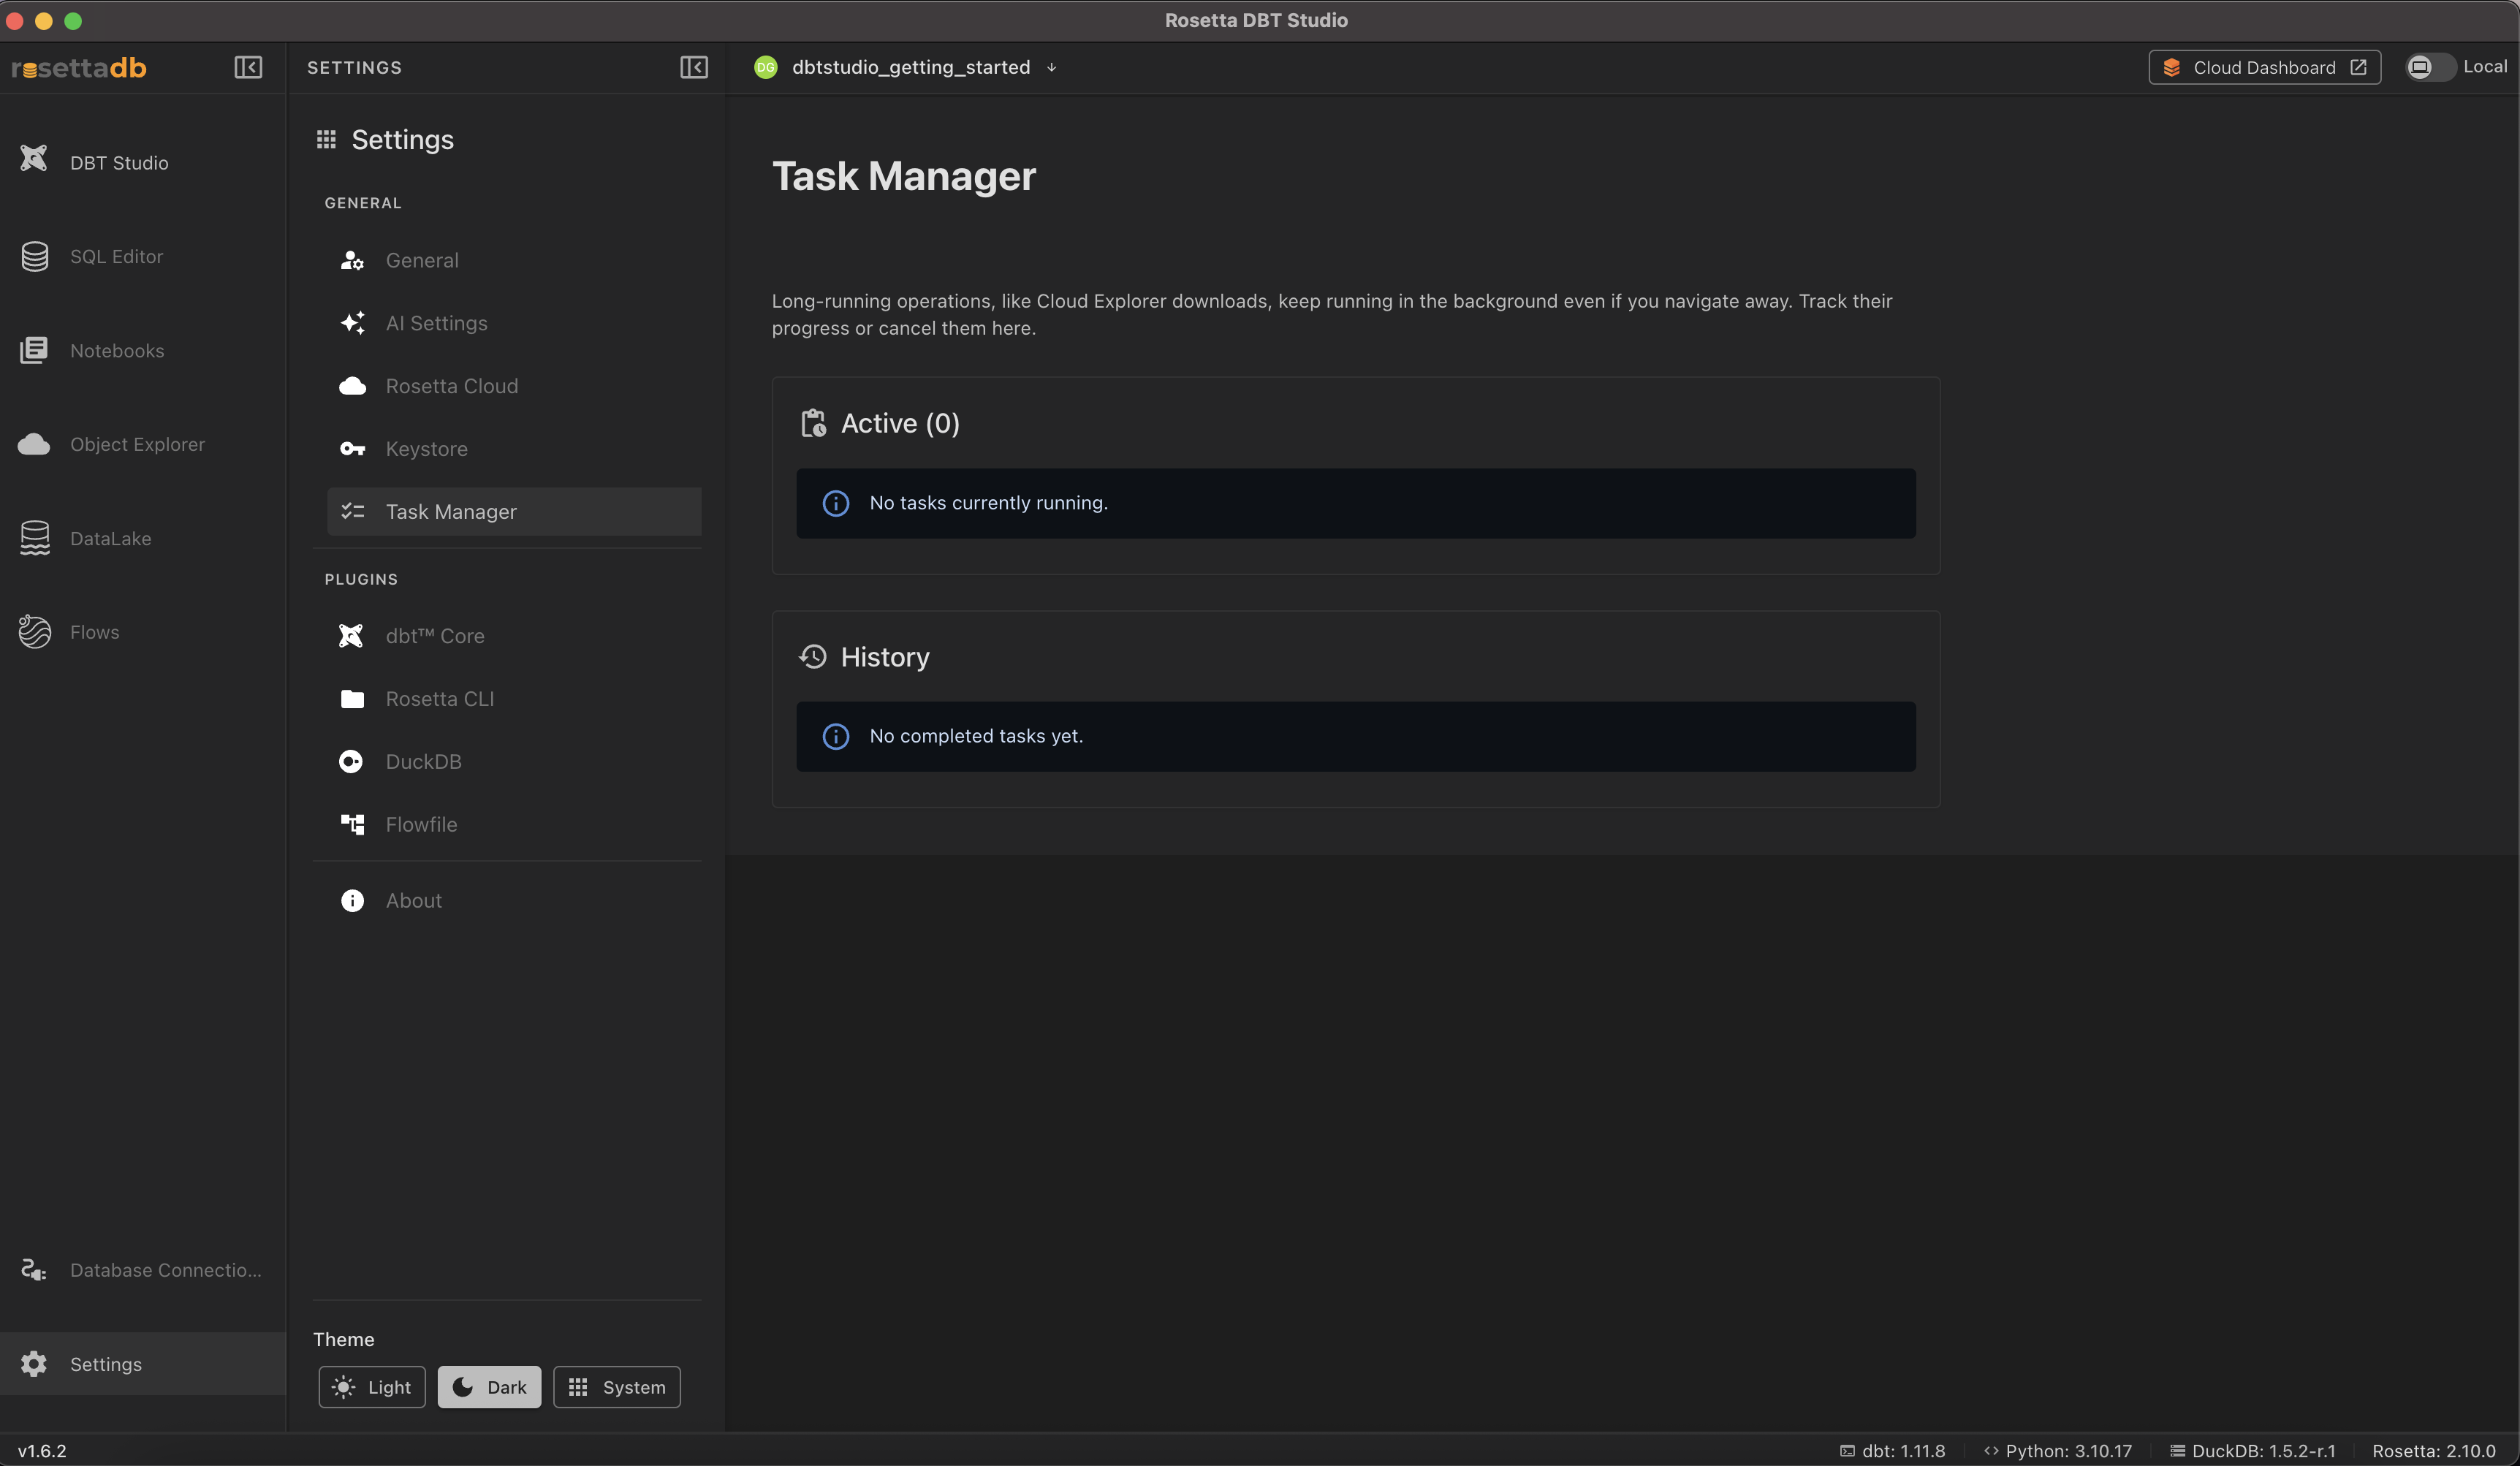The height and width of the screenshot is (1466, 2520).
Task: Click the Task Manager checklist icon
Action: (x=352, y=511)
